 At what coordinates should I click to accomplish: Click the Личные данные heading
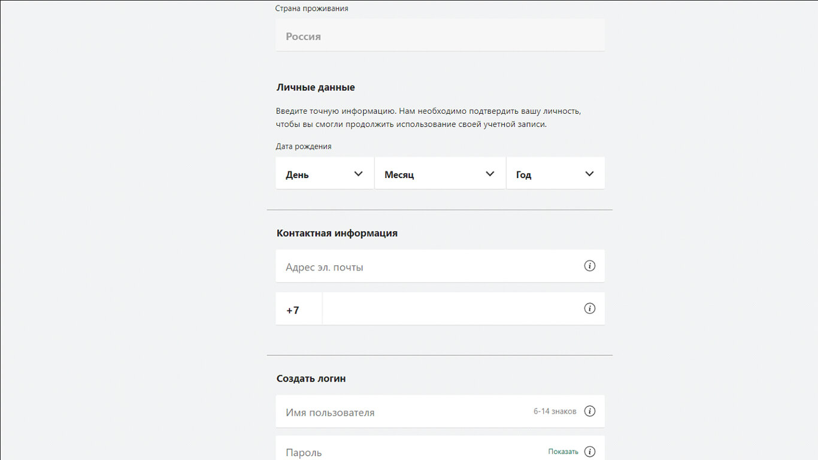316,87
